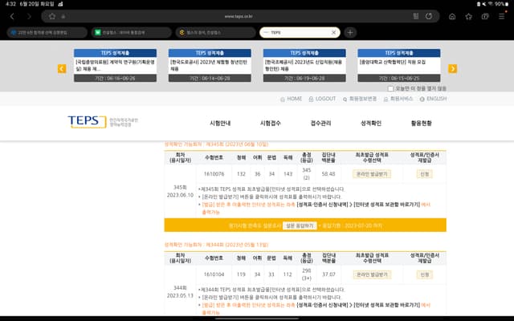Open a new tab with plus button
Screen dimensions: 514x321
[x=350, y=32]
